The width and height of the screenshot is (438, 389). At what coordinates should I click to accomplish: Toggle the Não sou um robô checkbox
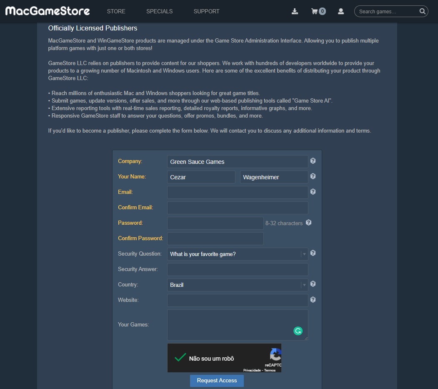click(180, 358)
